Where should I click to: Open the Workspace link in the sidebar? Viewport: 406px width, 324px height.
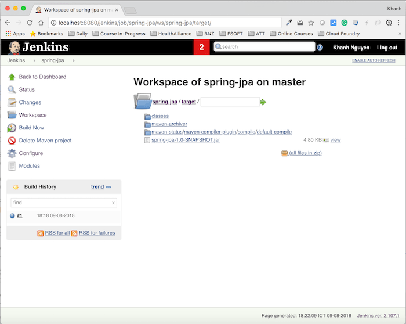(32, 115)
